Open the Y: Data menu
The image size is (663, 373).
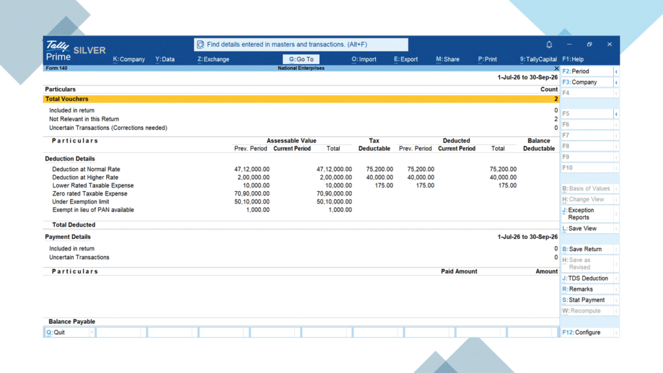(165, 59)
